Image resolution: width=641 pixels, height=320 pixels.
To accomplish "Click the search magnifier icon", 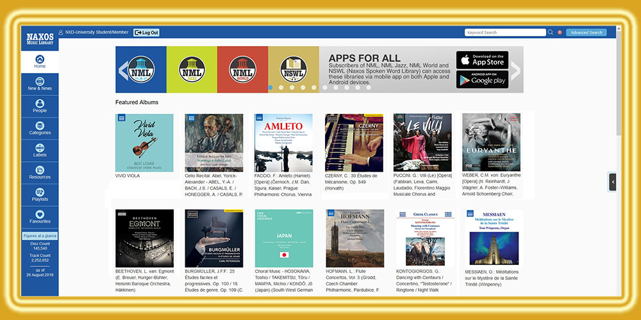I will pos(551,33).
